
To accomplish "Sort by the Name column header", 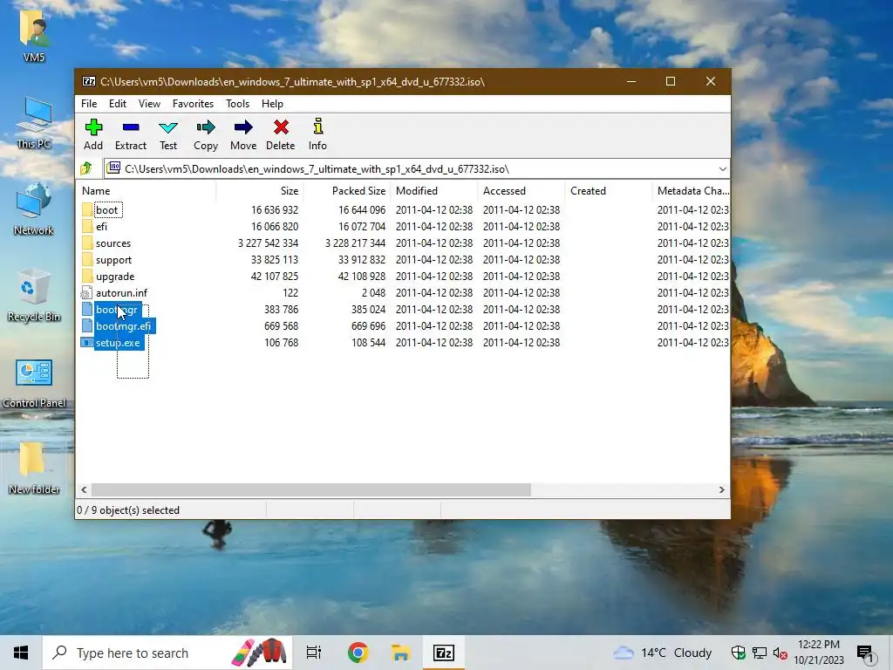I will coord(146,191).
